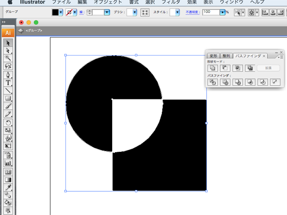The height and width of the screenshot is (215, 287).
Task: Expand toolbox with double-arrow toggle
Action: [x=4, y=22]
